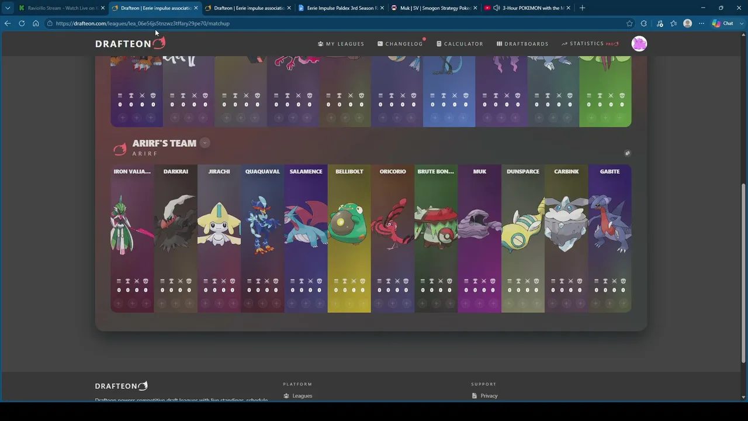Click the skull icon on the Dunsparce card
This screenshot has height=421, width=748.
[536, 281]
